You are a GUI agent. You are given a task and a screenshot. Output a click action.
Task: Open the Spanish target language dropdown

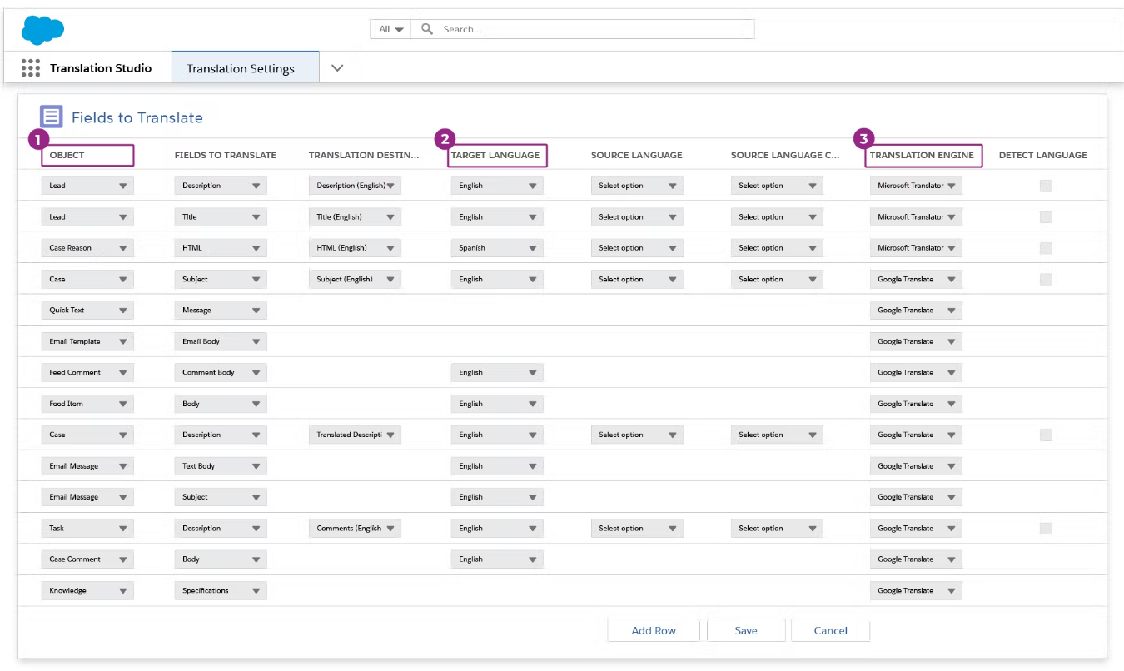tap(497, 248)
